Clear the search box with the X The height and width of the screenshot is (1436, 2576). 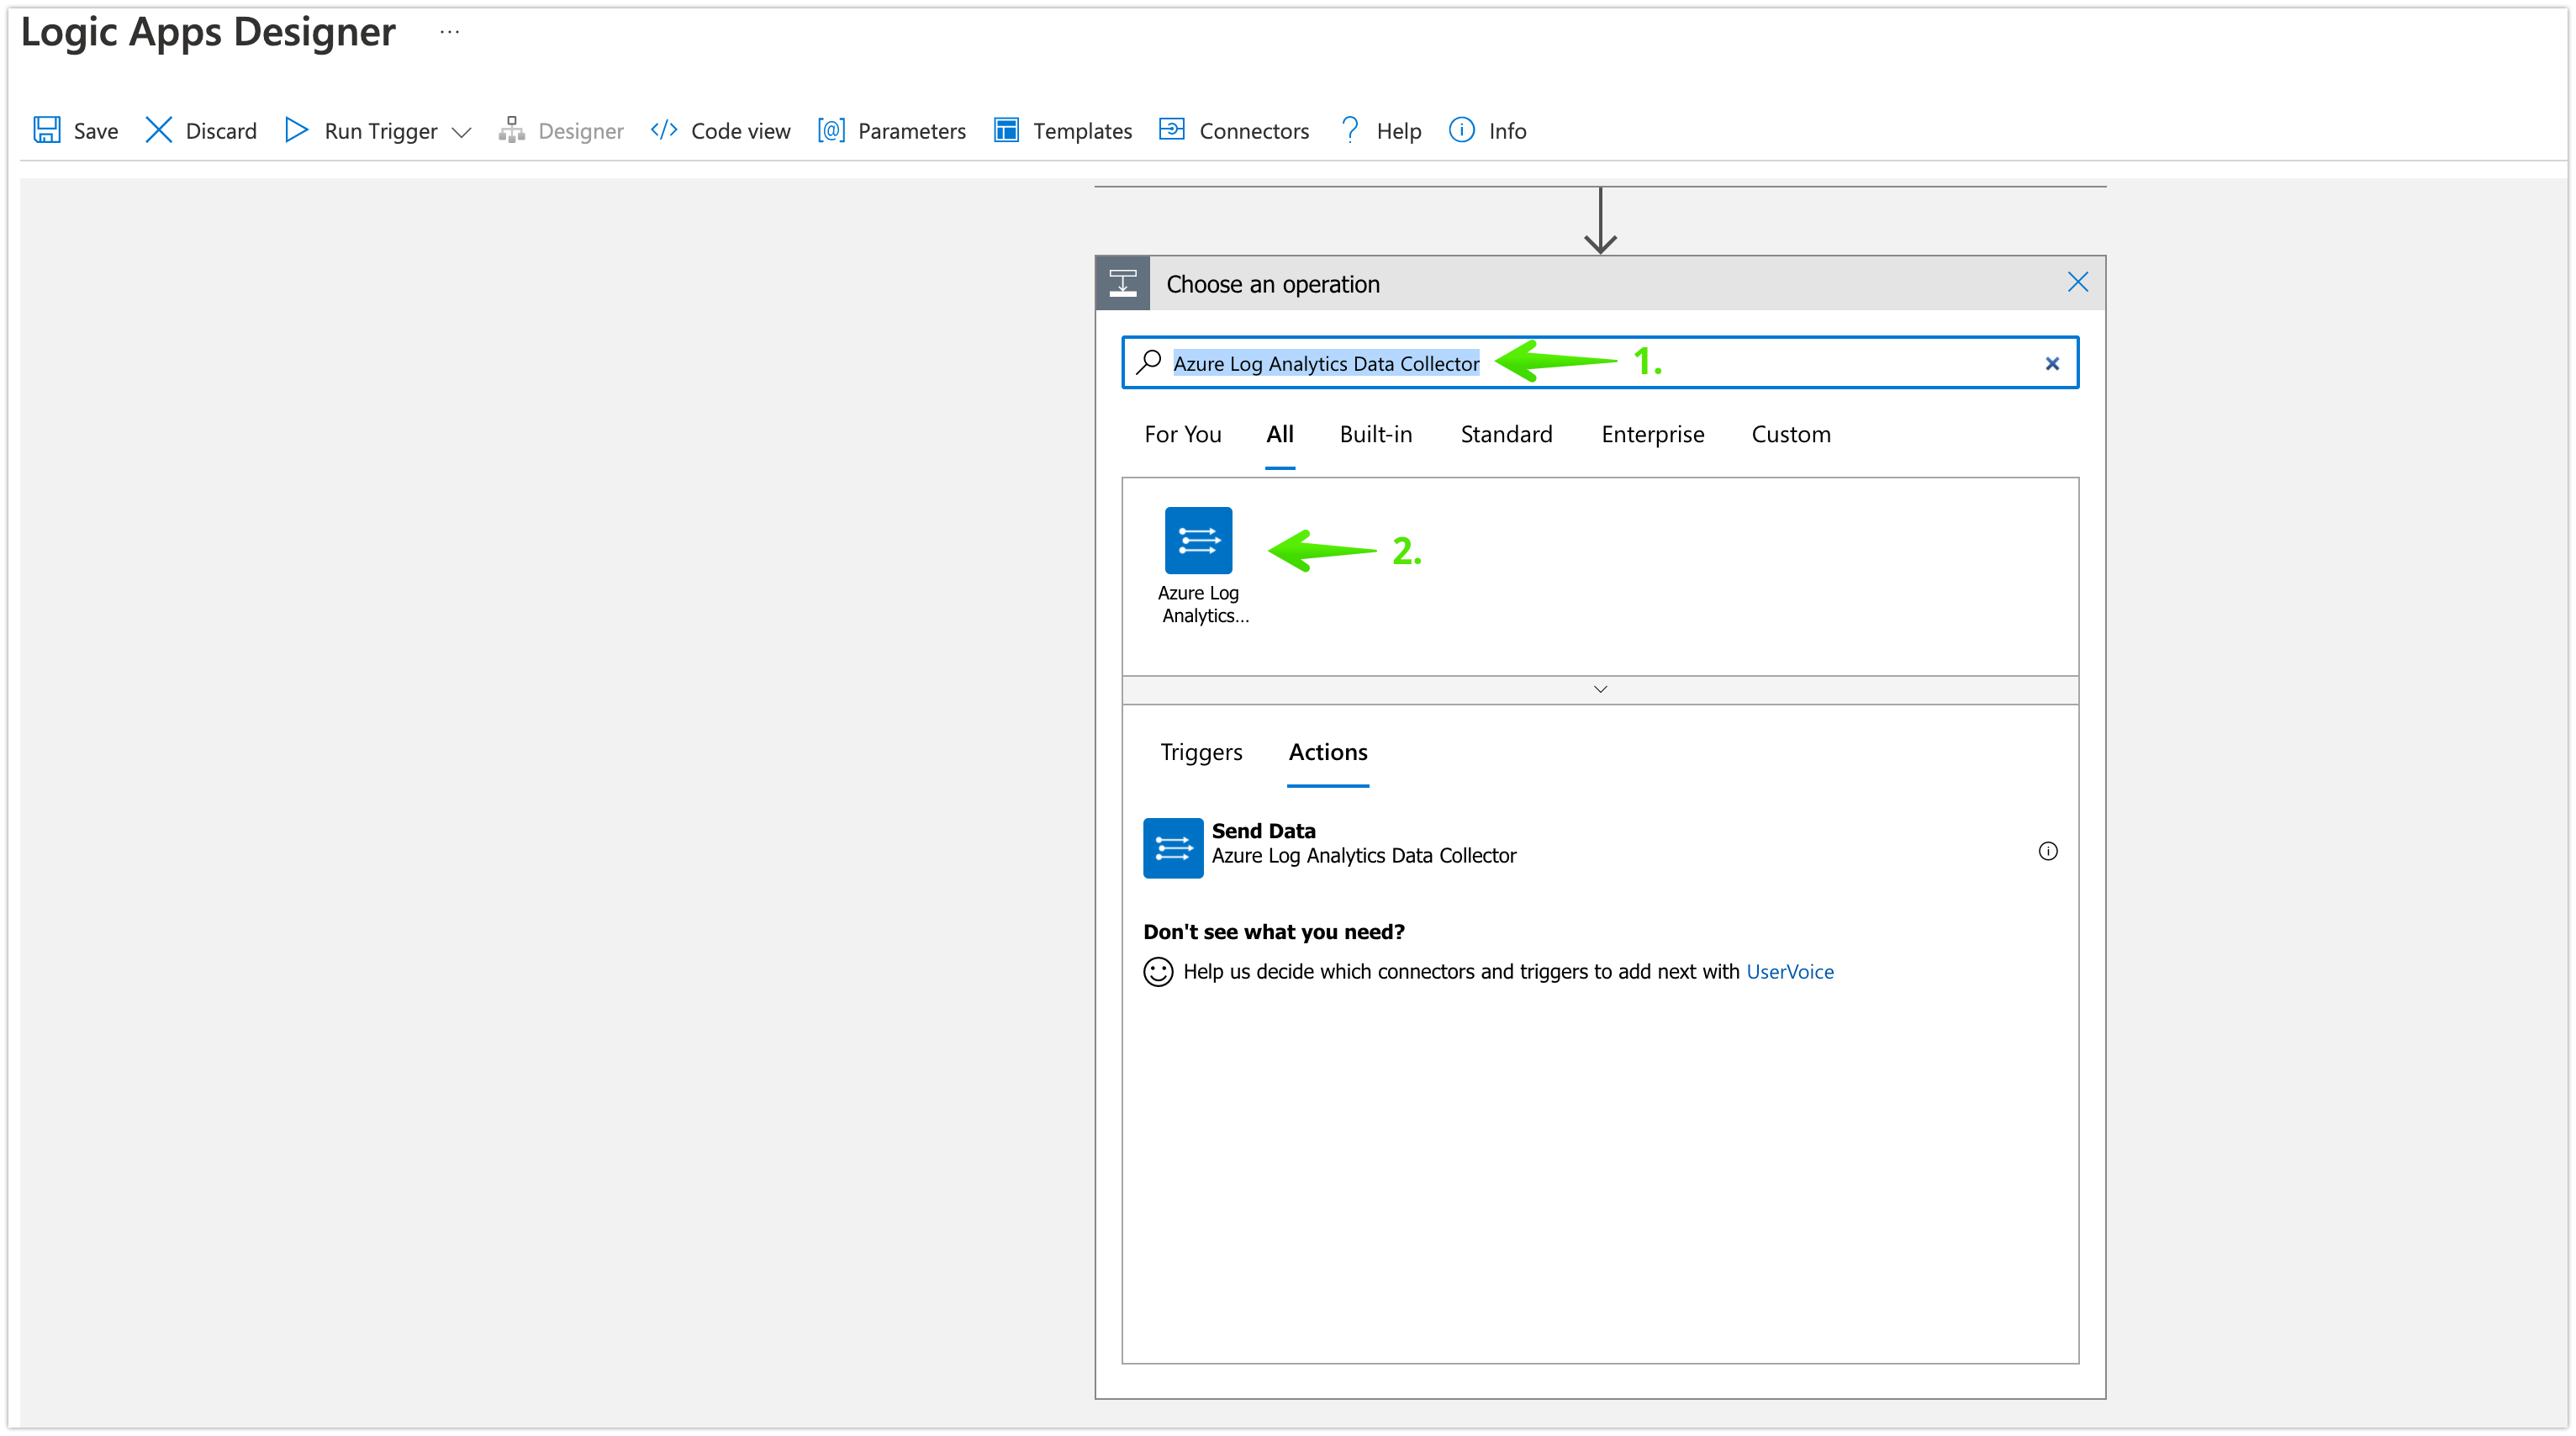click(x=2052, y=364)
